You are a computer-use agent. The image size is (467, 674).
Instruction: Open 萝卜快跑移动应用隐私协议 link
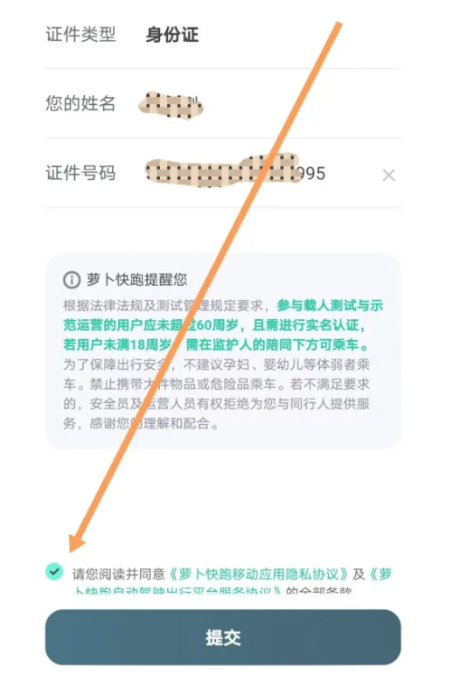[259, 573]
